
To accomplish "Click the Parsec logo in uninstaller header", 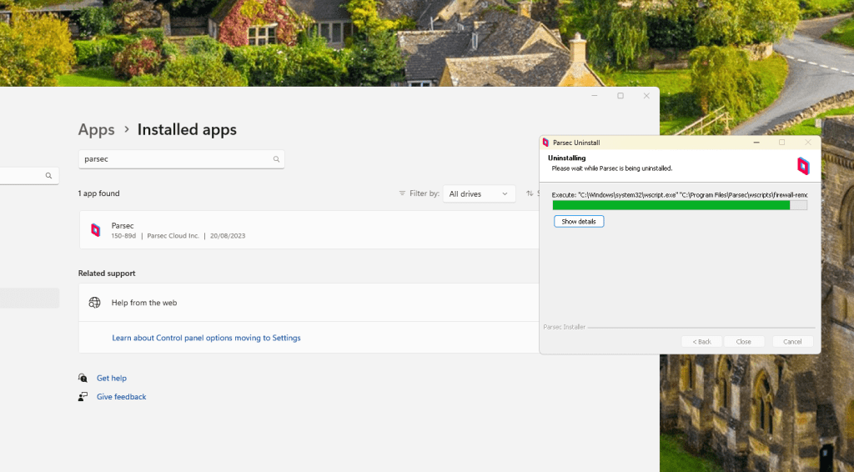I will [803, 165].
